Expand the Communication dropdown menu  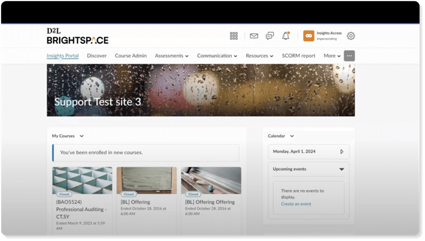pos(217,56)
